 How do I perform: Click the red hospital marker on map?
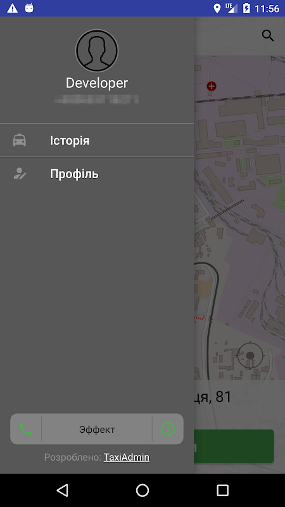click(x=212, y=86)
